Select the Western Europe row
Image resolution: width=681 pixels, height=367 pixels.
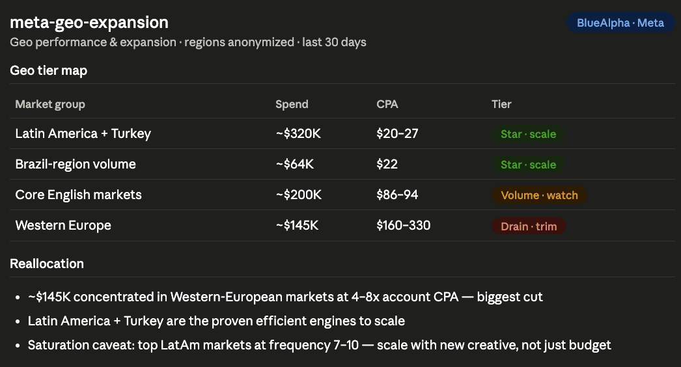point(342,226)
